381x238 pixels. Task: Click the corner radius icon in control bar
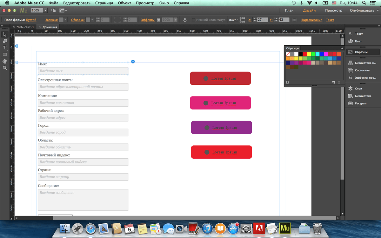(117, 20)
